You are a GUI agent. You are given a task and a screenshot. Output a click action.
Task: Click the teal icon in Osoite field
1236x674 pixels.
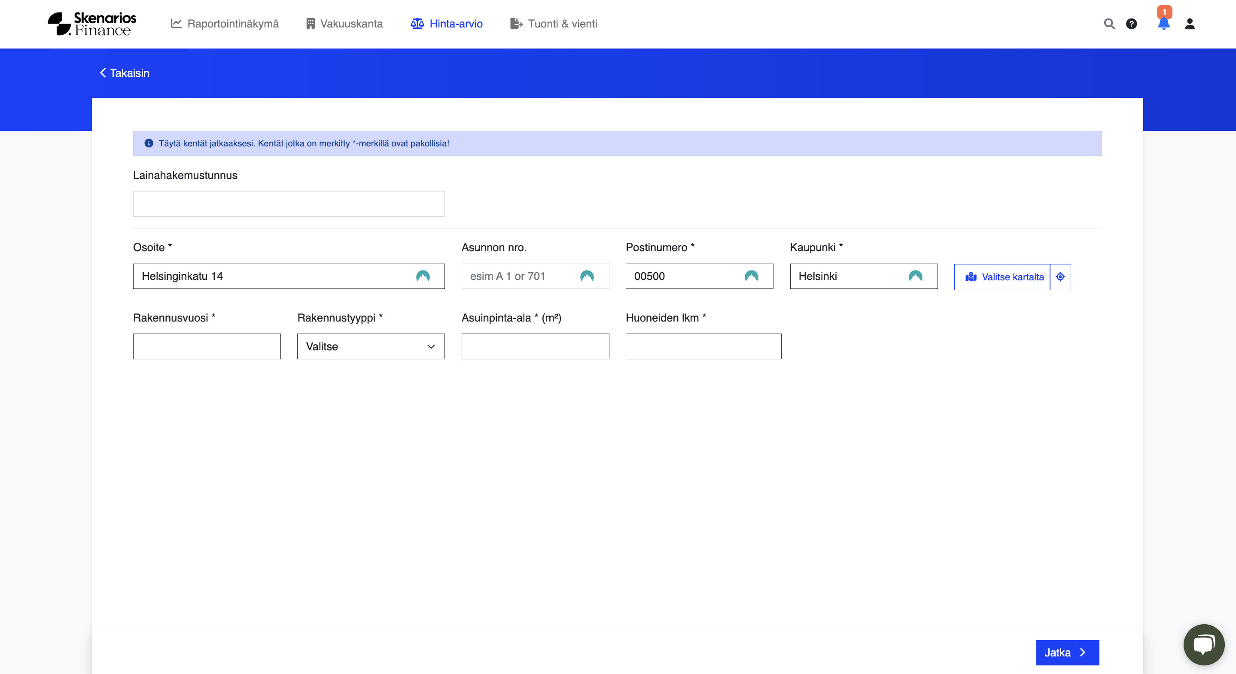tap(423, 276)
